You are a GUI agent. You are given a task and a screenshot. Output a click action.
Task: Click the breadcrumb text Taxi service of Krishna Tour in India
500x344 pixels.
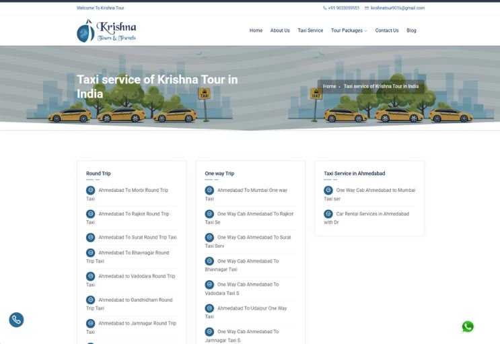tap(381, 86)
